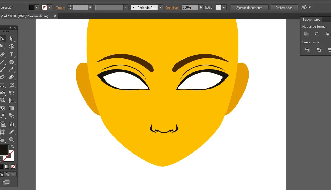Open the stroke color dropdown arrow
331x190 pixels.
50,8
